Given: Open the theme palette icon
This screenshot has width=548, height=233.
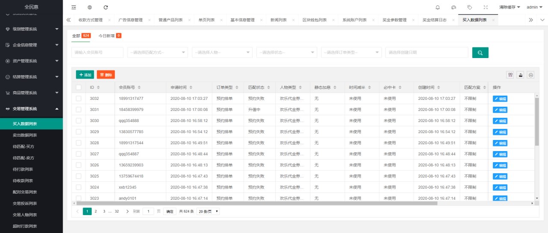Looking at the screenshot, I should (454, 7).
